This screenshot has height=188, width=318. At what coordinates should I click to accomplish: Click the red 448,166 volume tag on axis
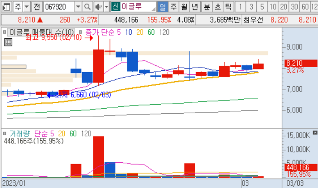301,167
